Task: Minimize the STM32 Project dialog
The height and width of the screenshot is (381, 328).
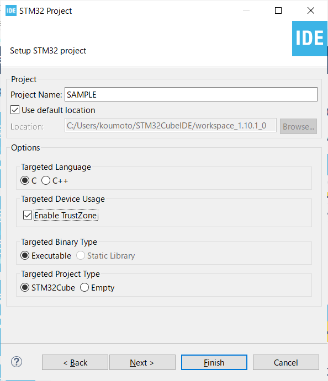Action: [x=246, y=10]
